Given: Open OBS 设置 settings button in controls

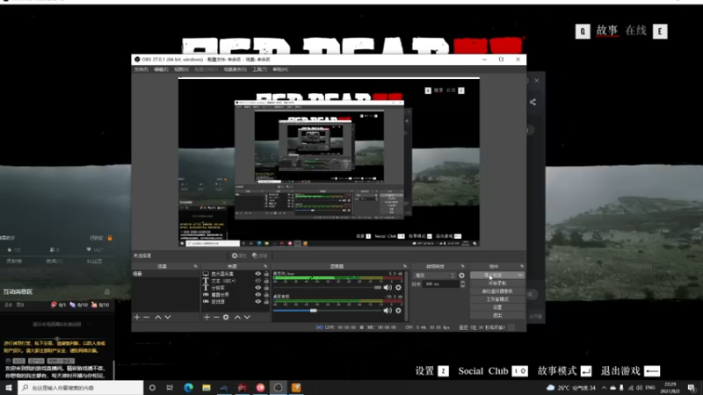Looking at the screenshot, I should pyautogui.click(x=497, y=308).
